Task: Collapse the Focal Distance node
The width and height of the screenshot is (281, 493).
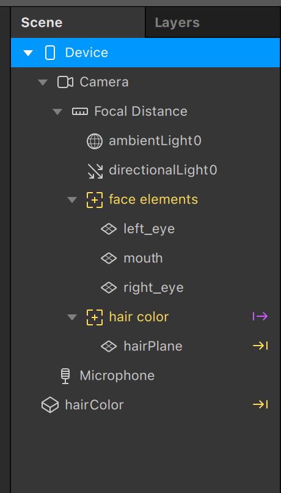Action: [57, 111]
